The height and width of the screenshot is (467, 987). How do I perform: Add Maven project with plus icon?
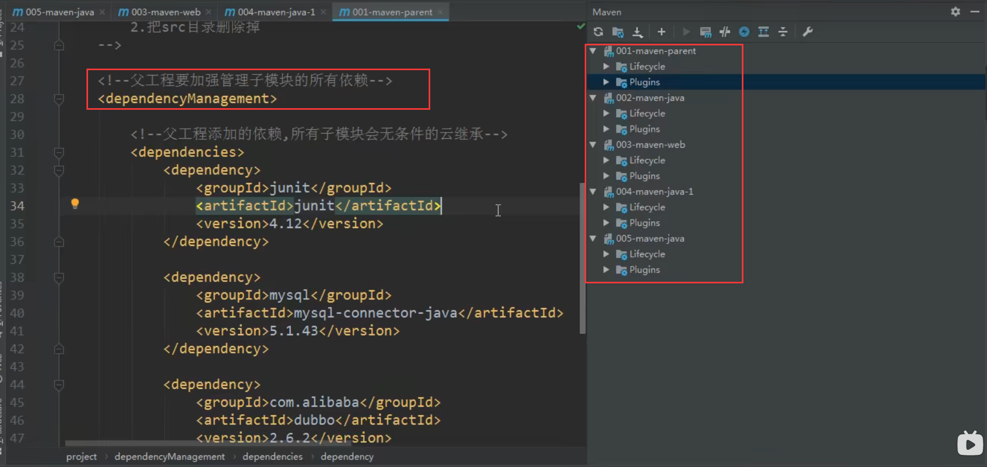(661, 32)
